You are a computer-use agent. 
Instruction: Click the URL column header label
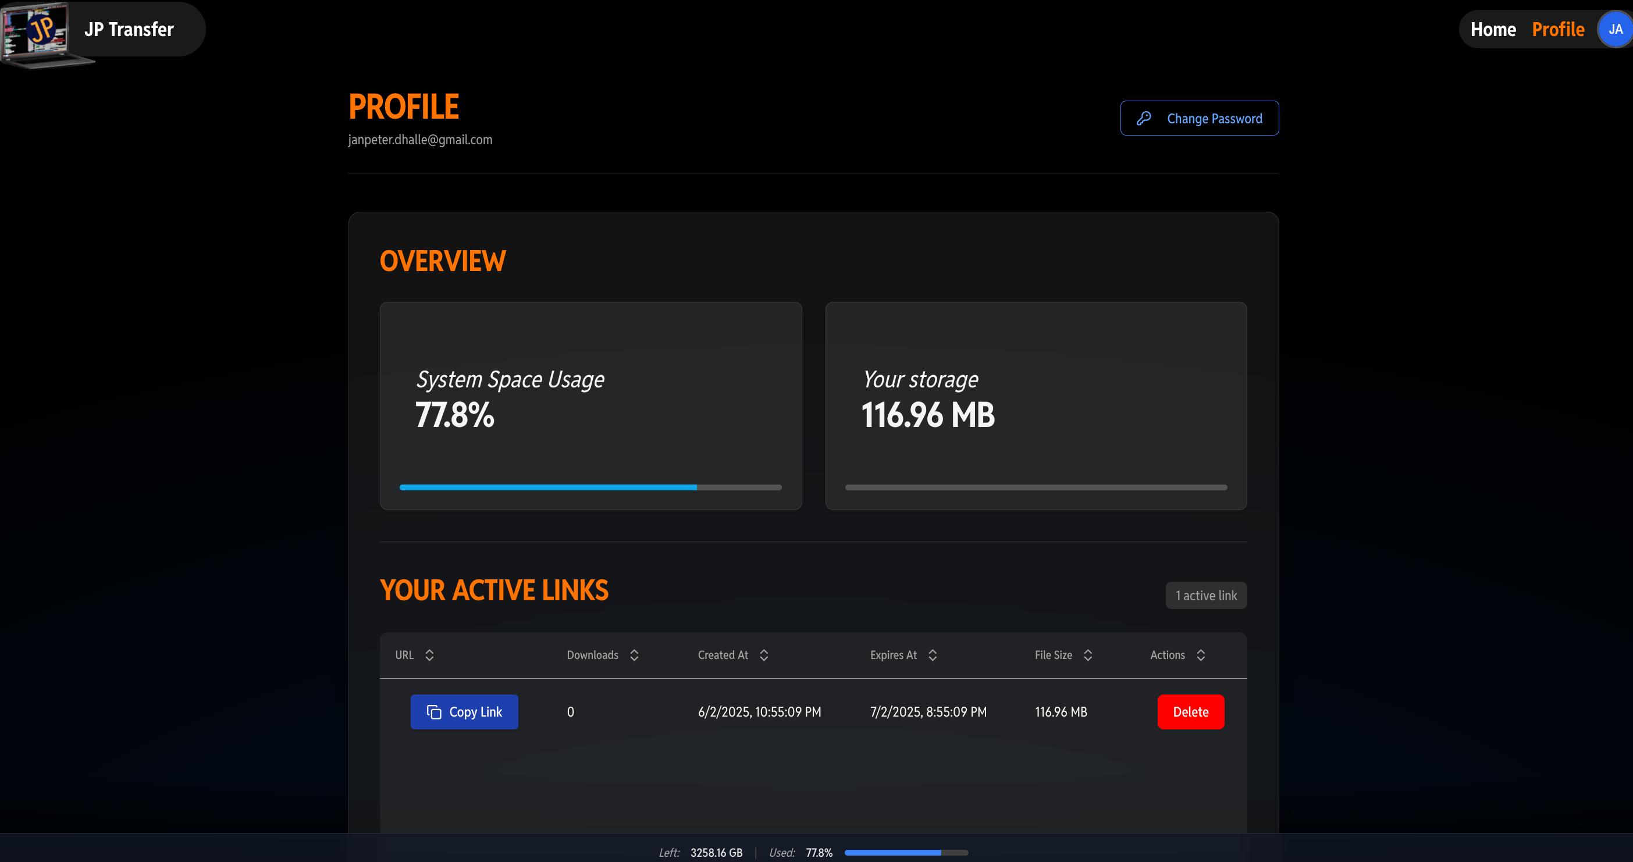404,655
